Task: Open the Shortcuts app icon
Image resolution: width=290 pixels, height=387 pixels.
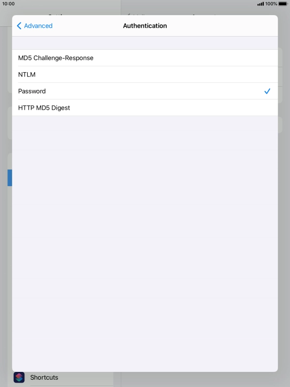Action: [19, 377]
